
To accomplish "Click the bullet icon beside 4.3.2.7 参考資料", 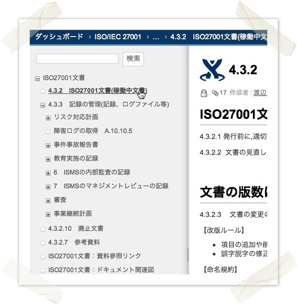I will [x=43, y=243].
